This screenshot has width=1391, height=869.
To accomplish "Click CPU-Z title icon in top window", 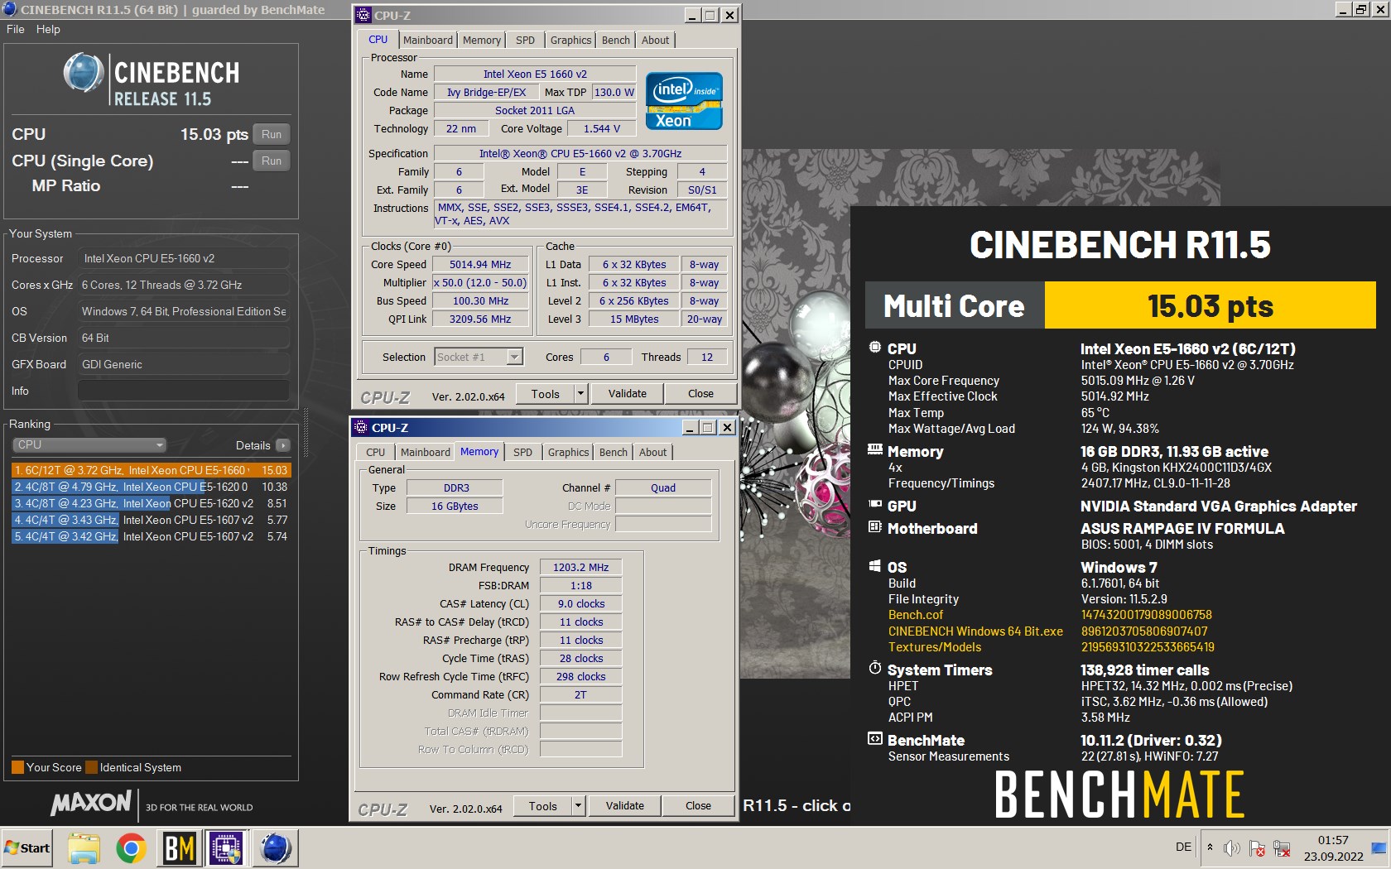I will pos(363,15).
